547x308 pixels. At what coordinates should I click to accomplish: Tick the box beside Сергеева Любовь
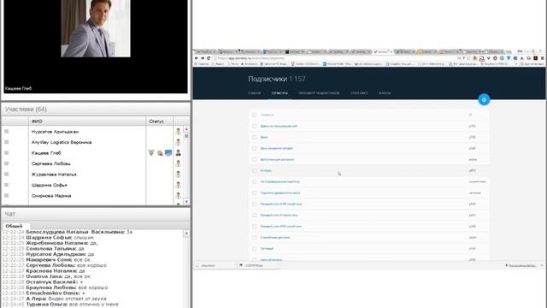(x=6, y=163)
